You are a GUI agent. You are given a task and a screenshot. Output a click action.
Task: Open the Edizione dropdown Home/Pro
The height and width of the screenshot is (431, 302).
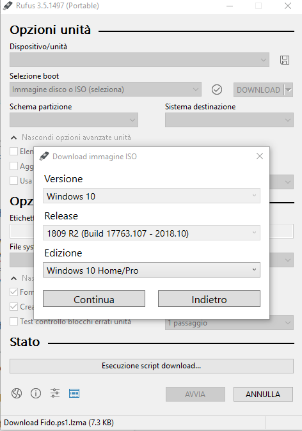tap(152, 270)
